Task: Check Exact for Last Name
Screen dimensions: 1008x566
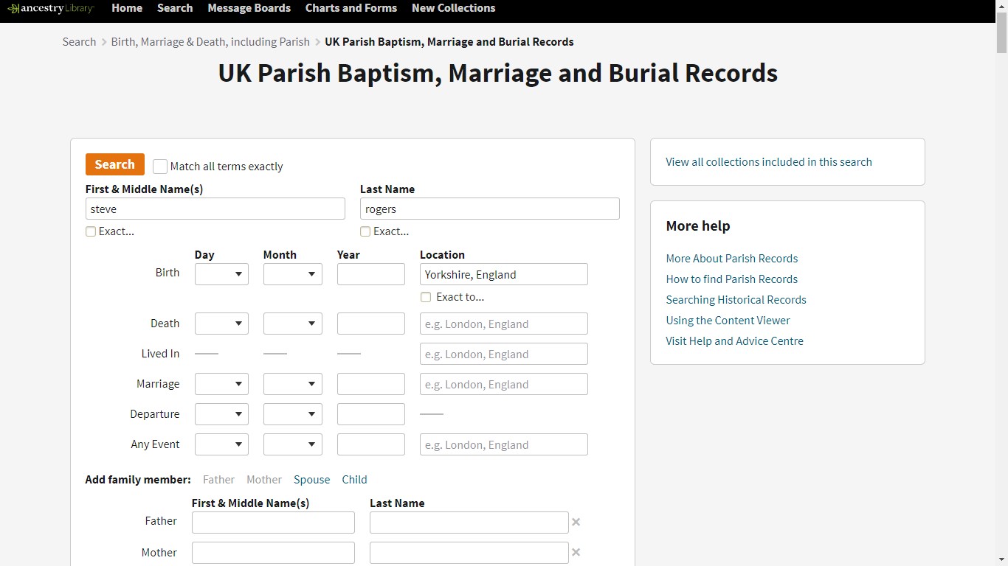Action: [x=365, y=231]
